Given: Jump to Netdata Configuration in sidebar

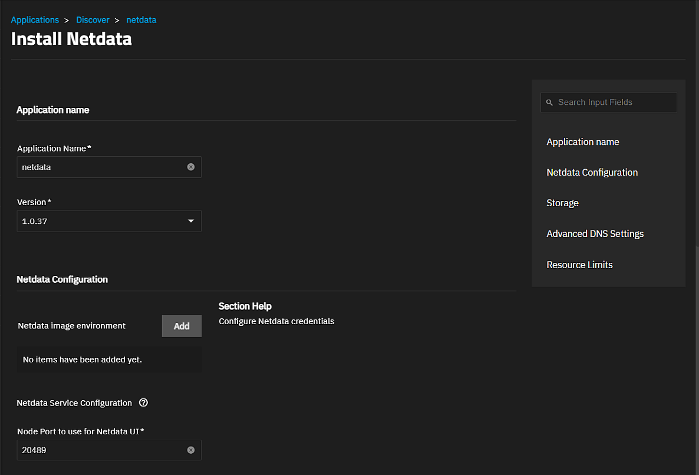Looking at the screenshot, I should (592, 173).
